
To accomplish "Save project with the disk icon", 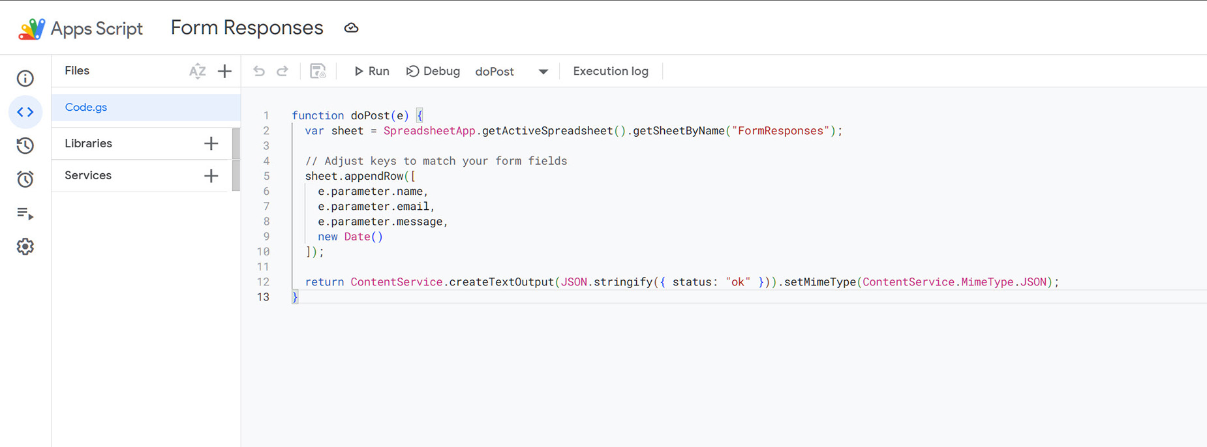I will tap(318, 71).
